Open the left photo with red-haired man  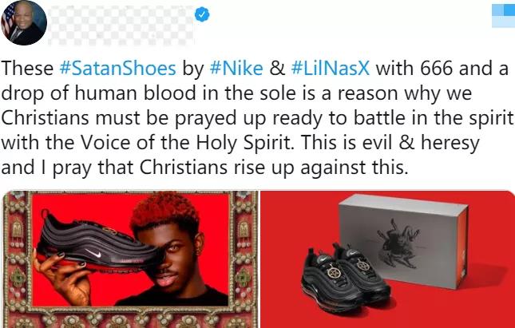coord(129,259)
